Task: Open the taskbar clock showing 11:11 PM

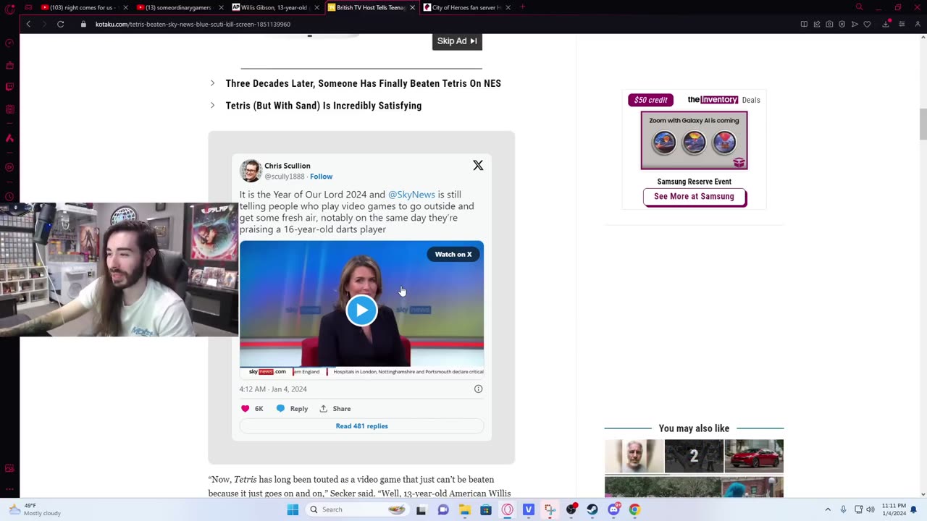Action: 894,509
